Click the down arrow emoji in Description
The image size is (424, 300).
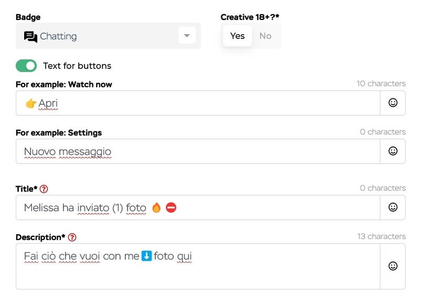pyautogui.click(x=147, y=256)
